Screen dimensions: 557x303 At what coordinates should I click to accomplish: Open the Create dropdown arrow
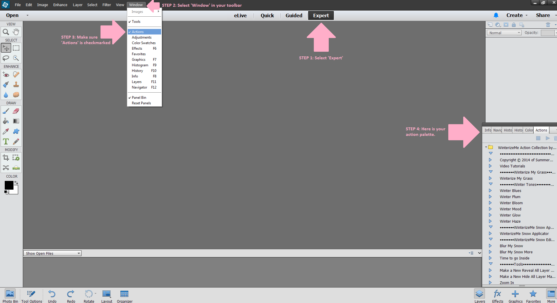point(527,15)
